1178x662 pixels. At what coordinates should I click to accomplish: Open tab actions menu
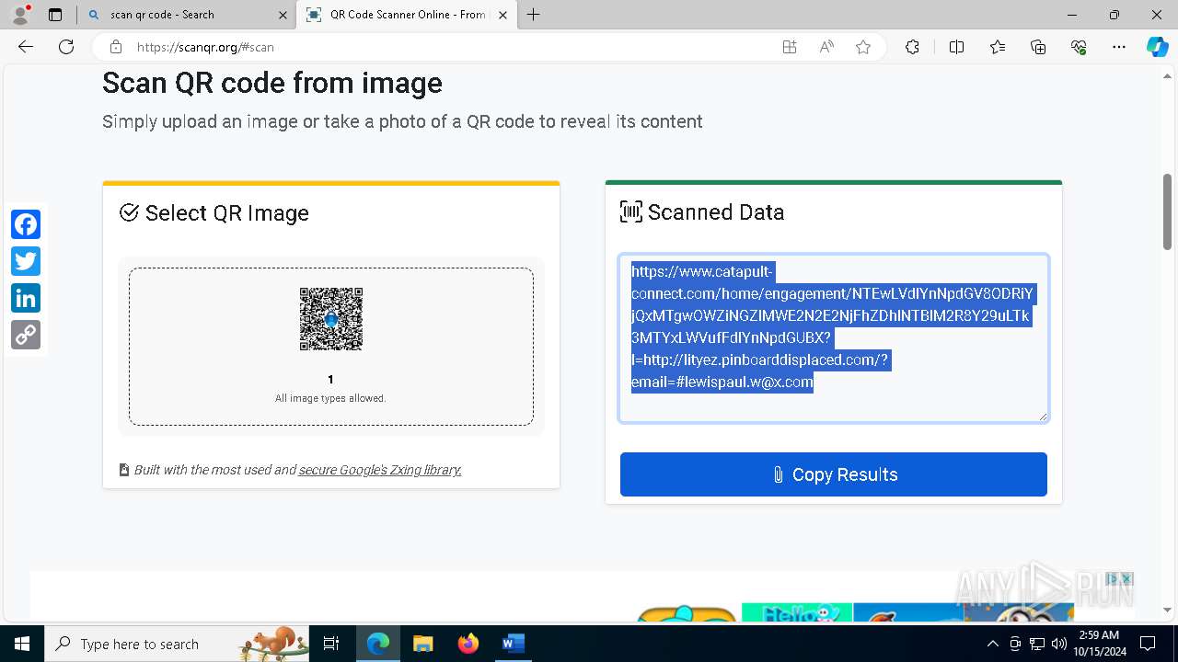coord(55,15)
